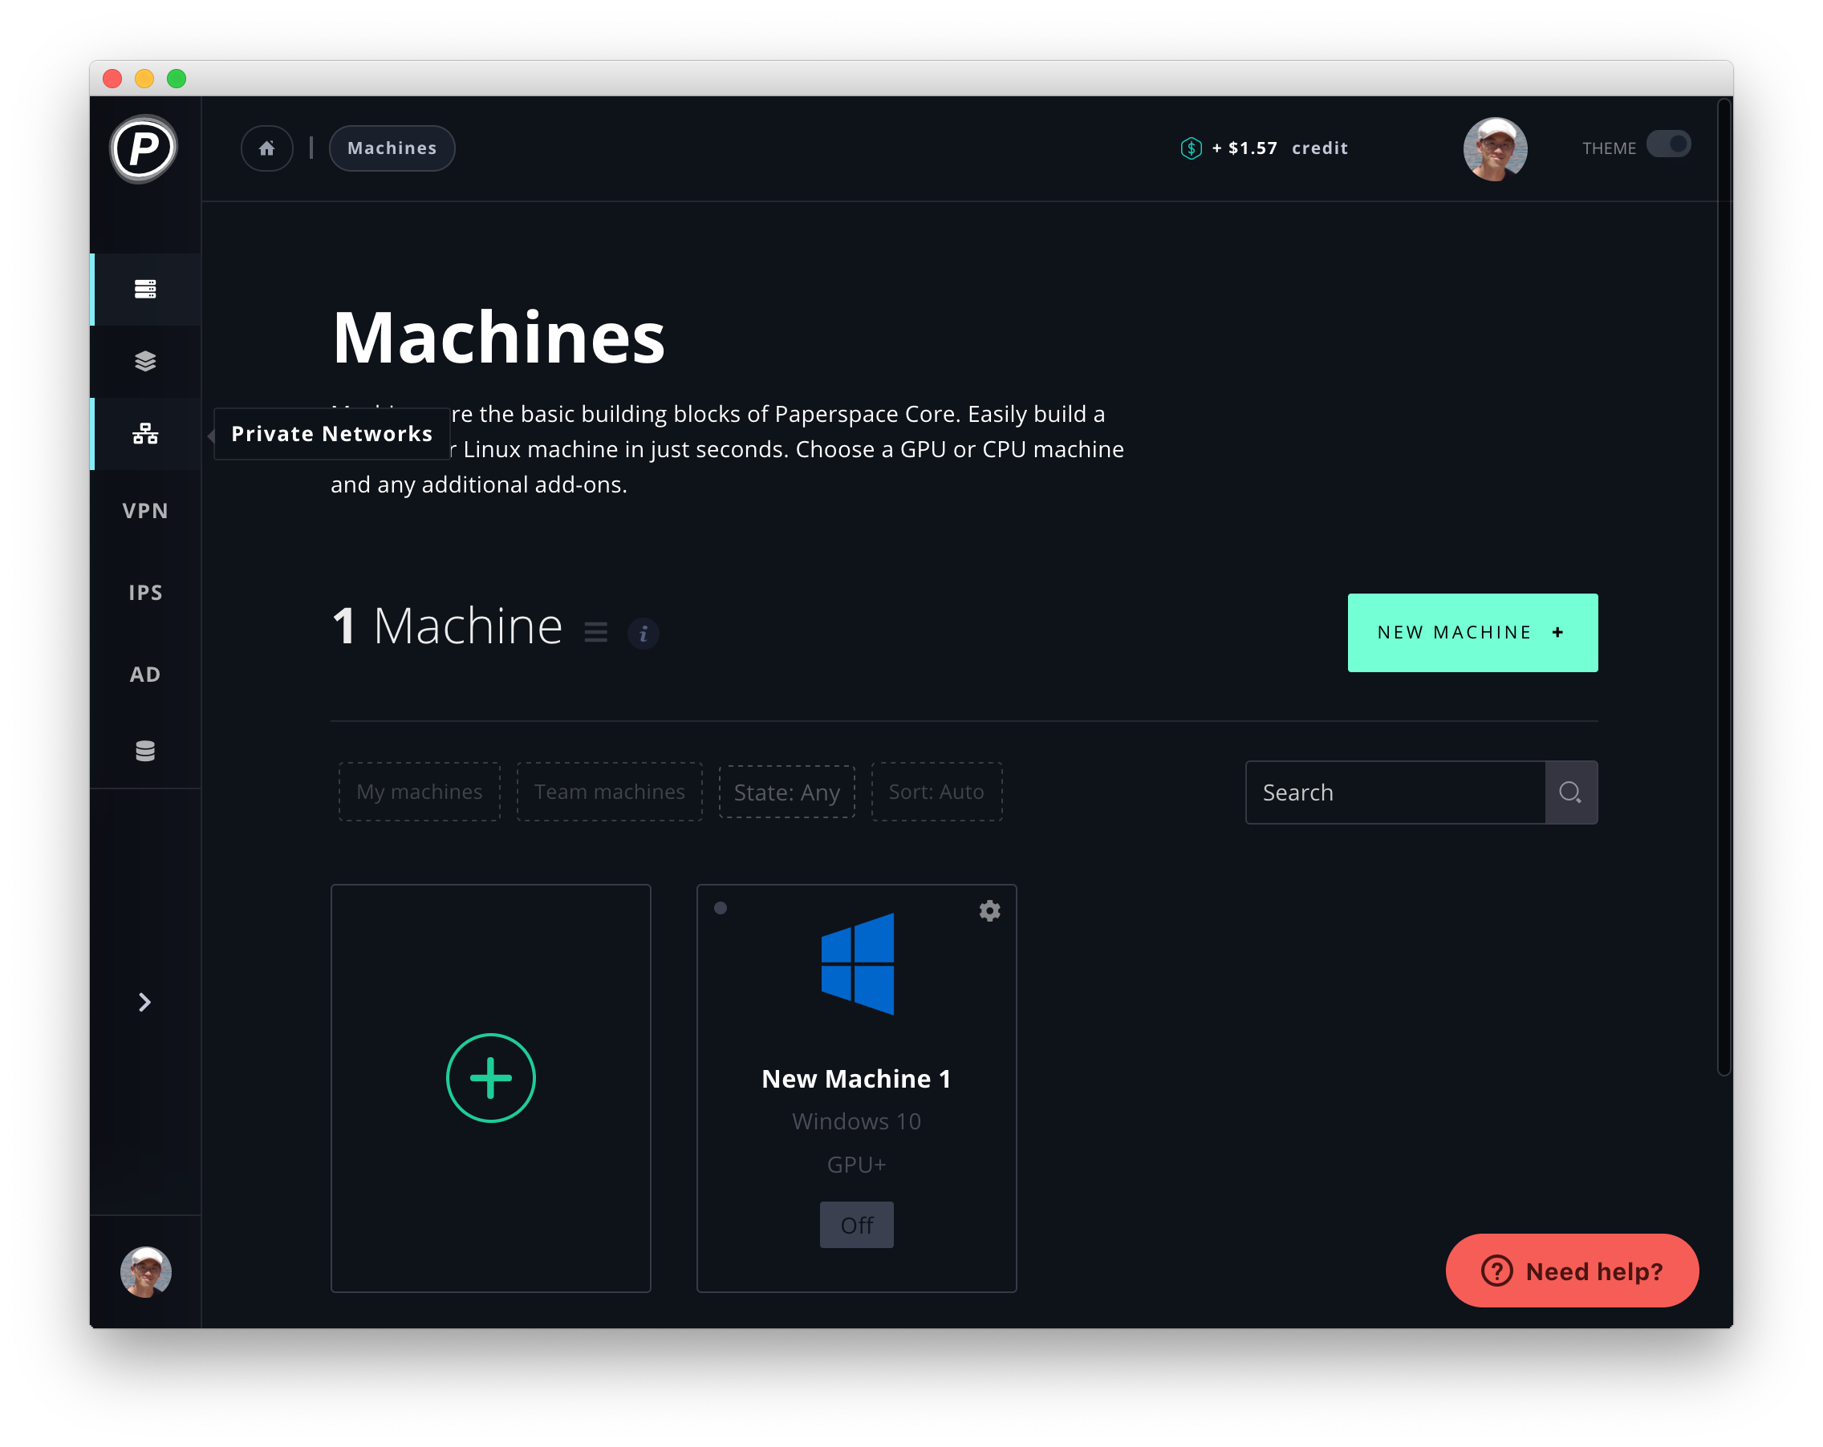Click the NEW MACHINE button
The width and height of the screenshot is (1823, 1447).
point(1472,633)
